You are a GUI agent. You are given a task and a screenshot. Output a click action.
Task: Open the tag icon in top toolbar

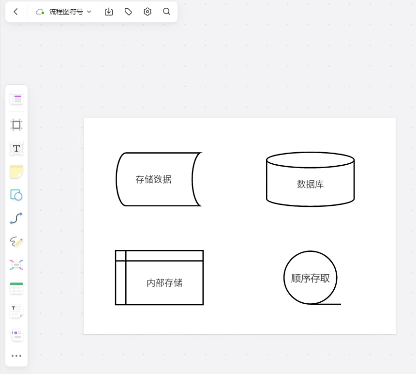pos(128,12)
